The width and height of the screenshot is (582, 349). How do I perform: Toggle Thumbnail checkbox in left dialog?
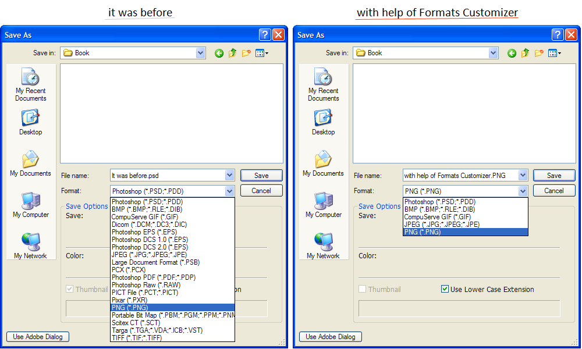[70, 289]
